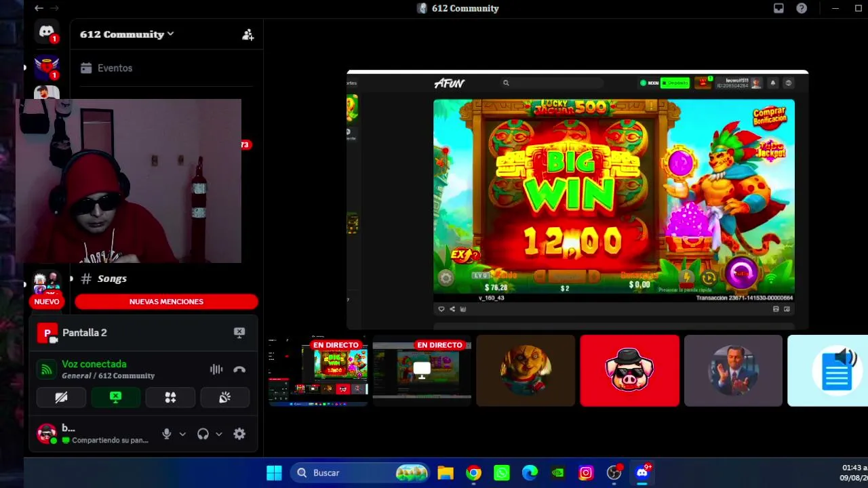The height and width of the screenshot is (488, 868).
Task: Deafen audio with headphones icon
Action: pyautogui.click(x=203, y=434)
